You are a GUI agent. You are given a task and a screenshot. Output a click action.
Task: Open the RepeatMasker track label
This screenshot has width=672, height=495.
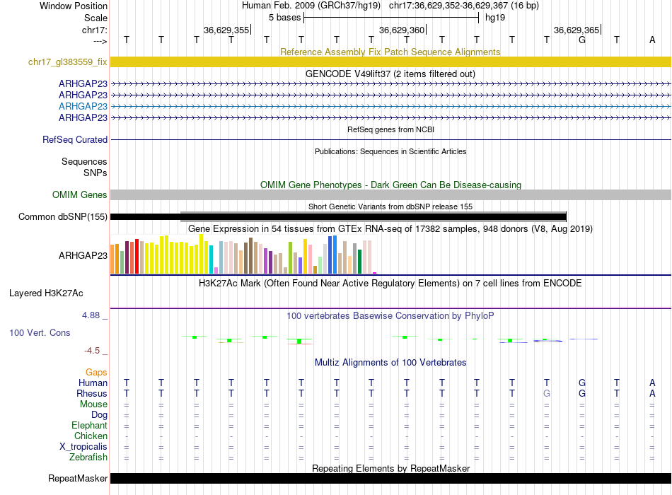tap(78, 479)
